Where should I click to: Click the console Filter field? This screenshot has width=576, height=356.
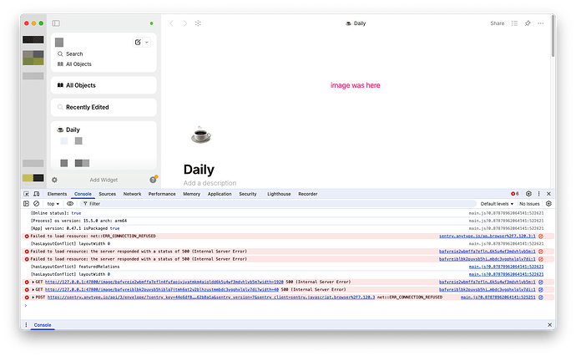[x=278, y=204]
